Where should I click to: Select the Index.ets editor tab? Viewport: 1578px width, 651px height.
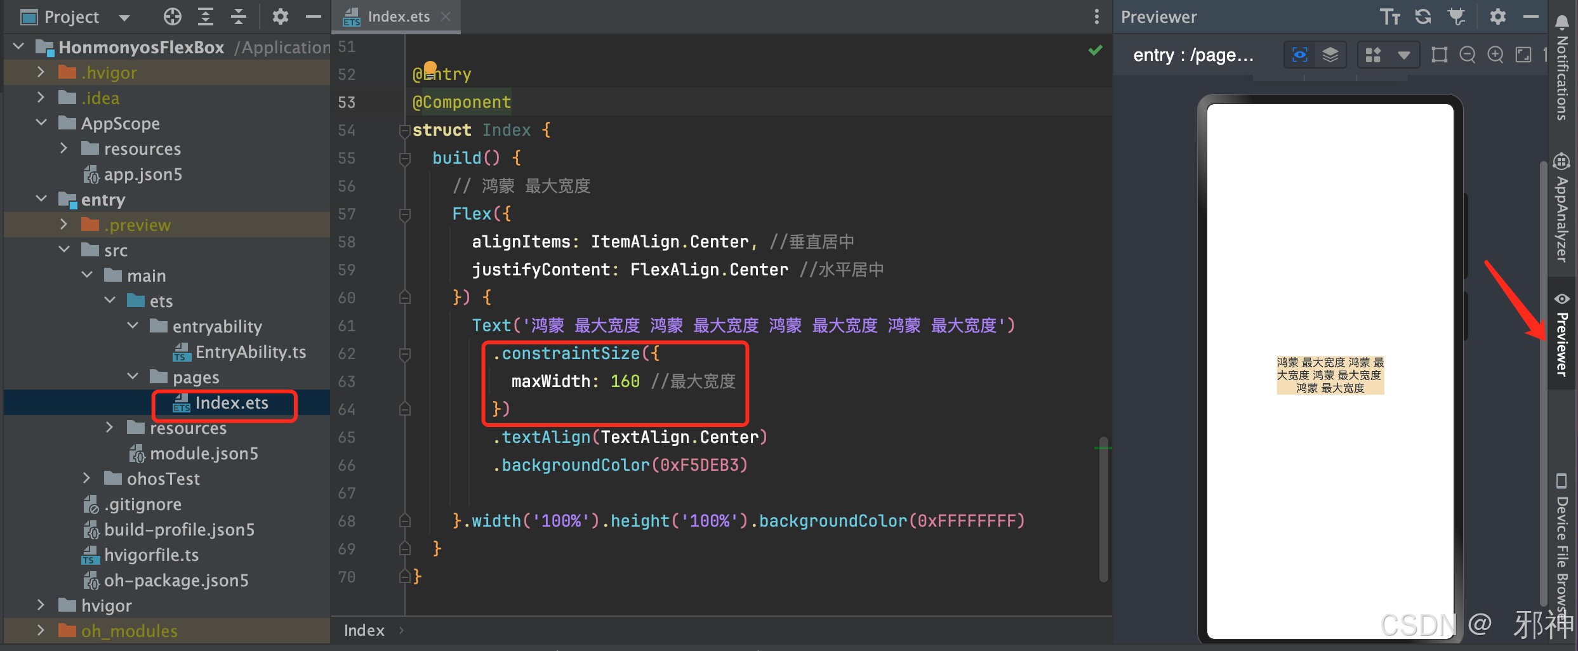(x=396, y=16)
